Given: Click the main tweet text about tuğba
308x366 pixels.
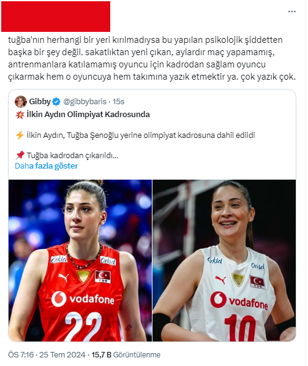Looking at the screenshot, I should [x=152, y=58].
